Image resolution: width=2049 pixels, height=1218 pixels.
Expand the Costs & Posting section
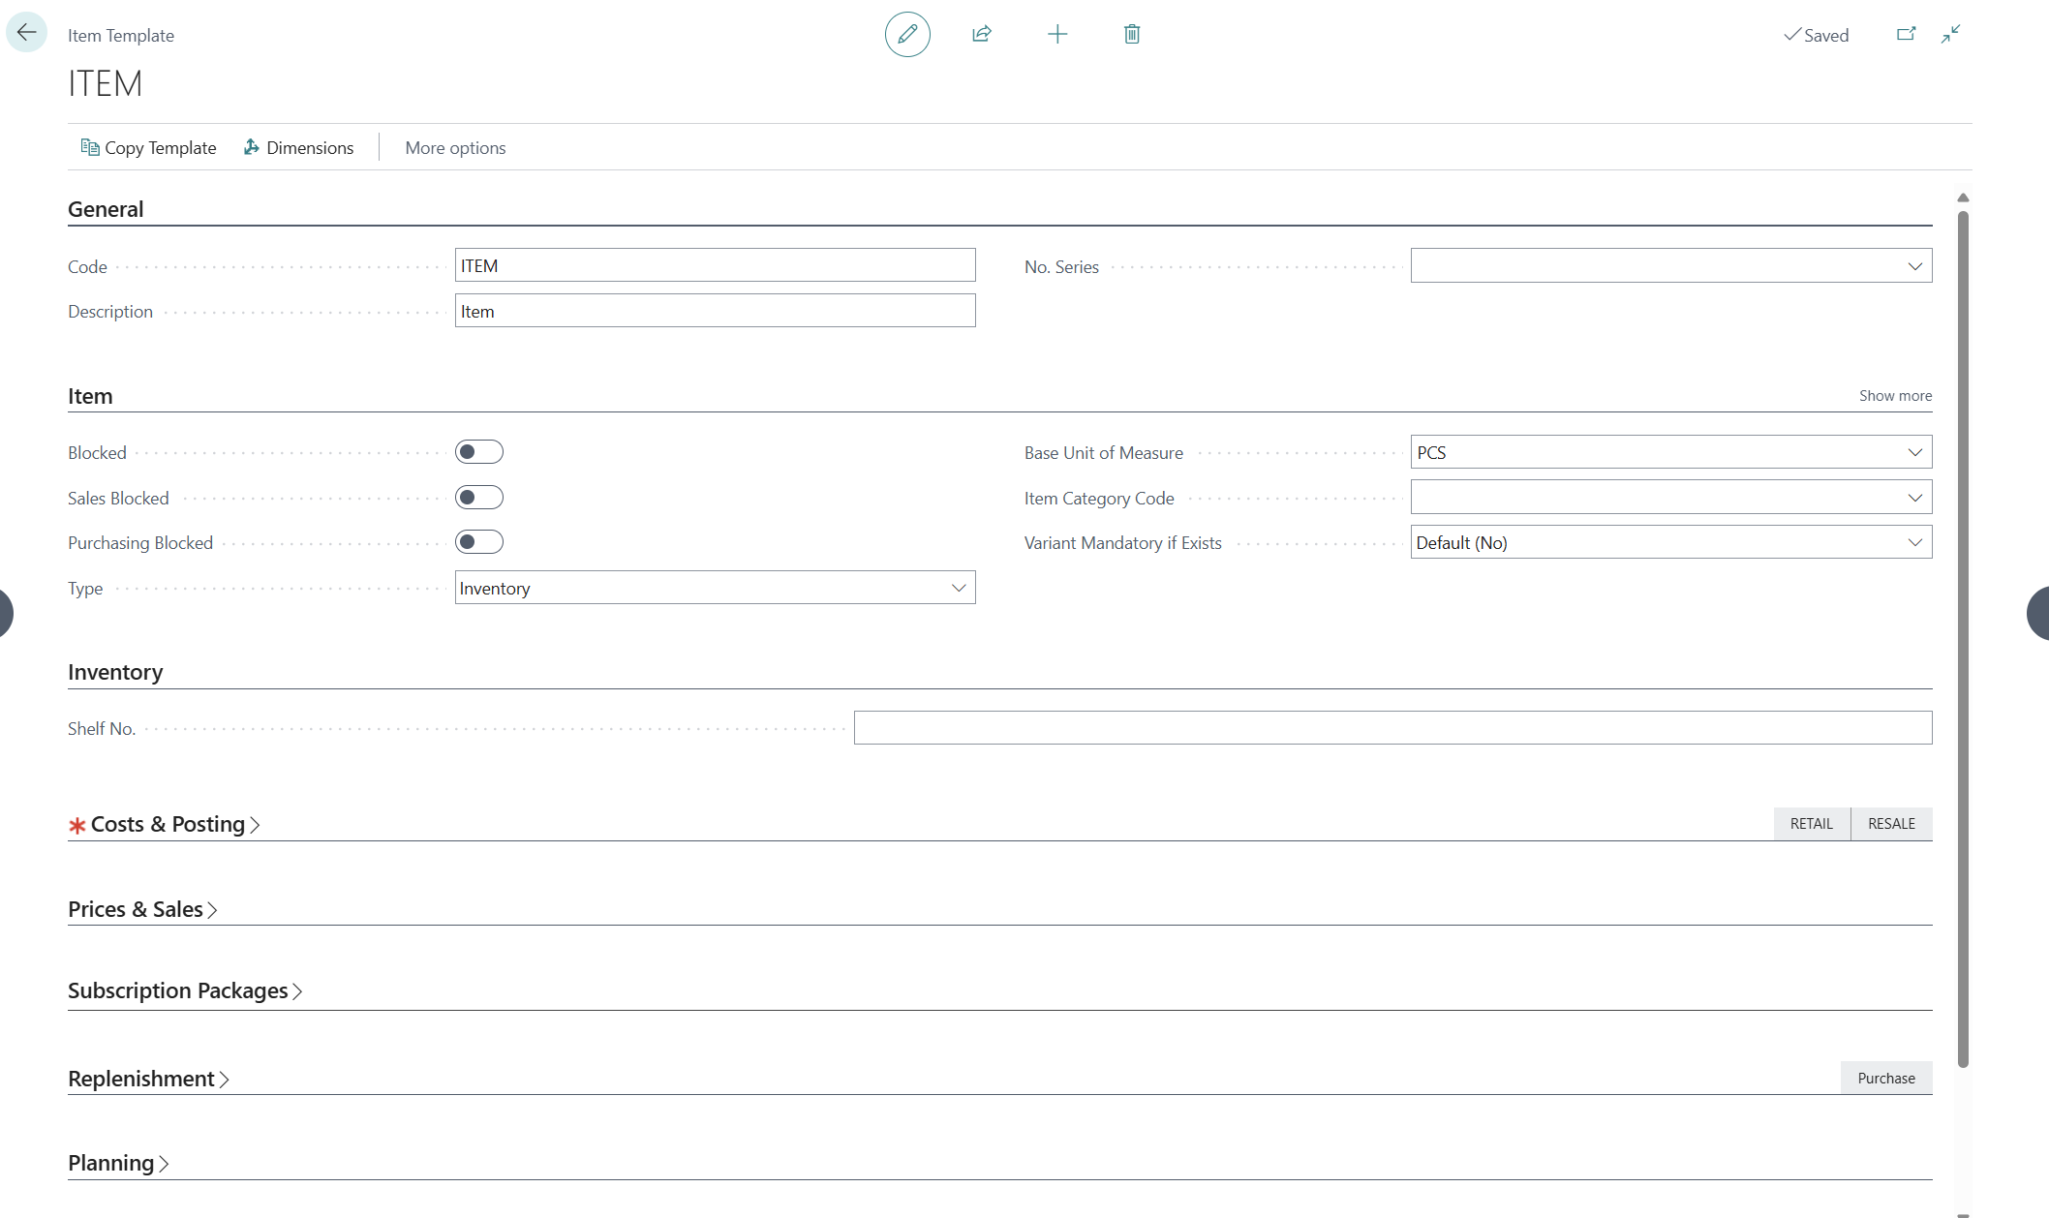tap(167, 824)
